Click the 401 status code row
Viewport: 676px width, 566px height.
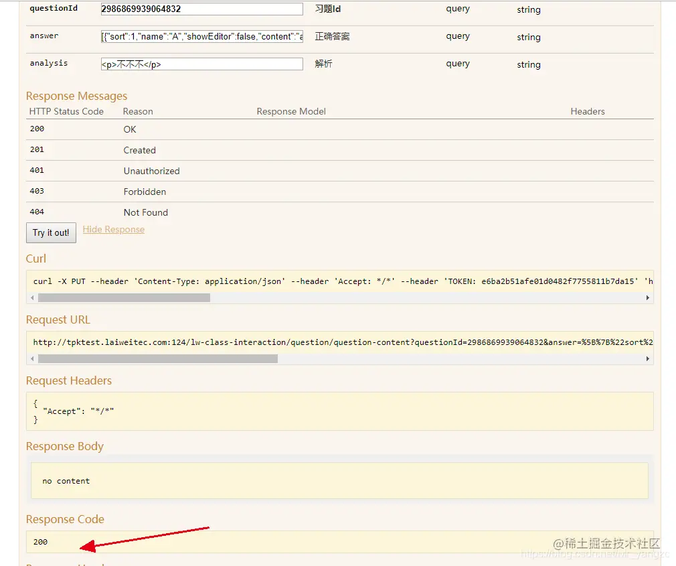click(x=340, y=171)
